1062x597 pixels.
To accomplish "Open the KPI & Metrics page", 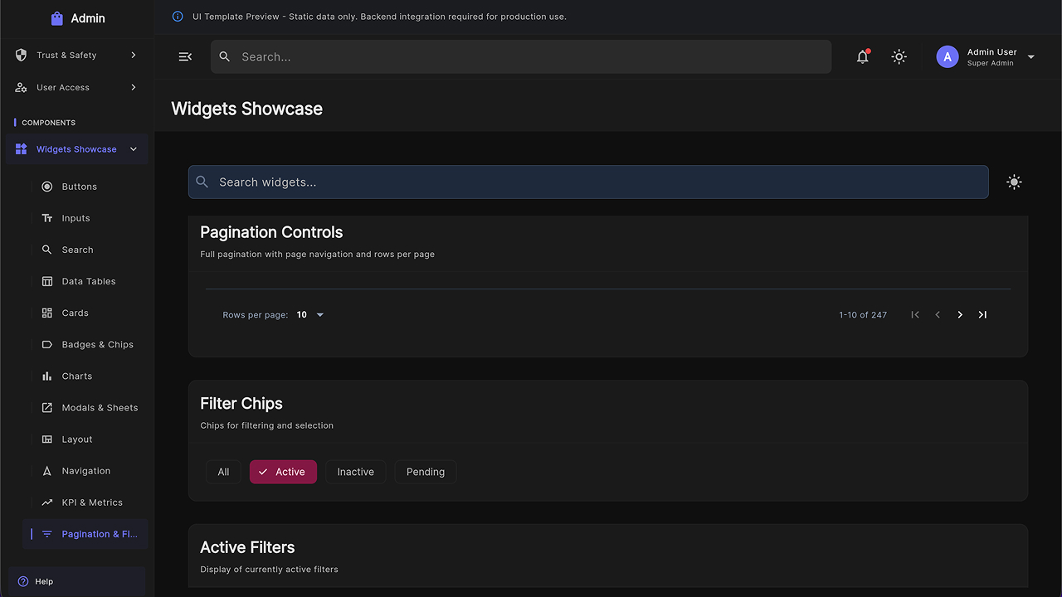I will coord(86,502).
